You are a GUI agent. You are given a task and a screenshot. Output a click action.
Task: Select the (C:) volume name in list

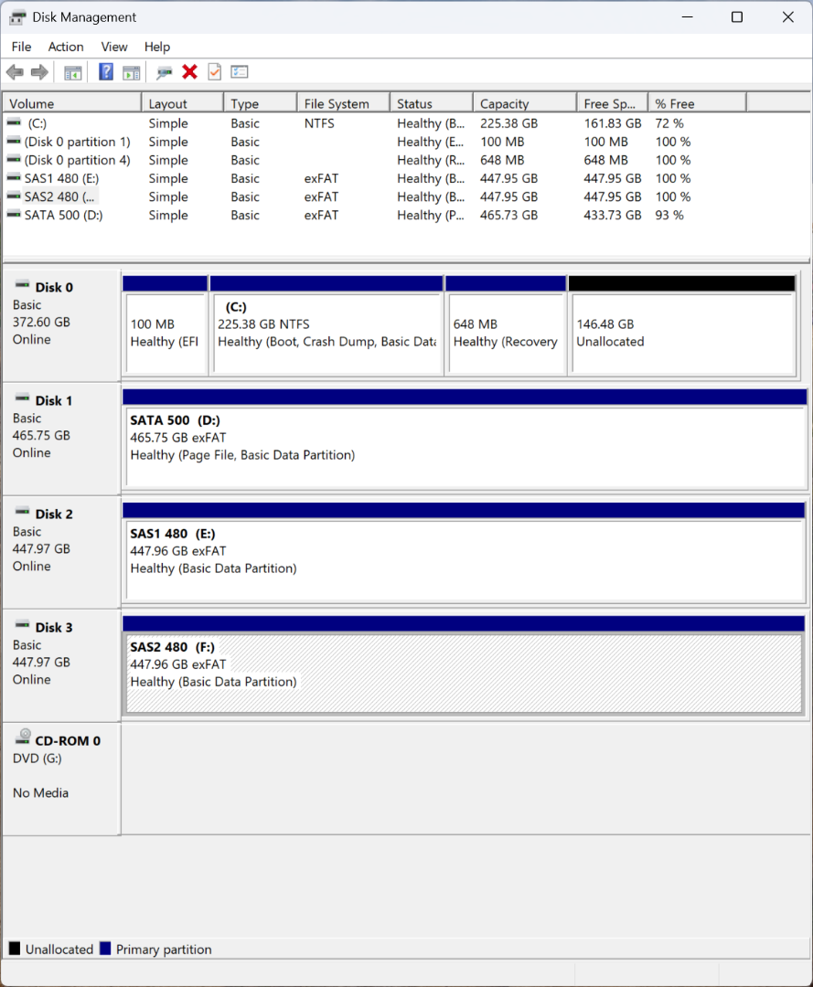(x=37, y=123)
